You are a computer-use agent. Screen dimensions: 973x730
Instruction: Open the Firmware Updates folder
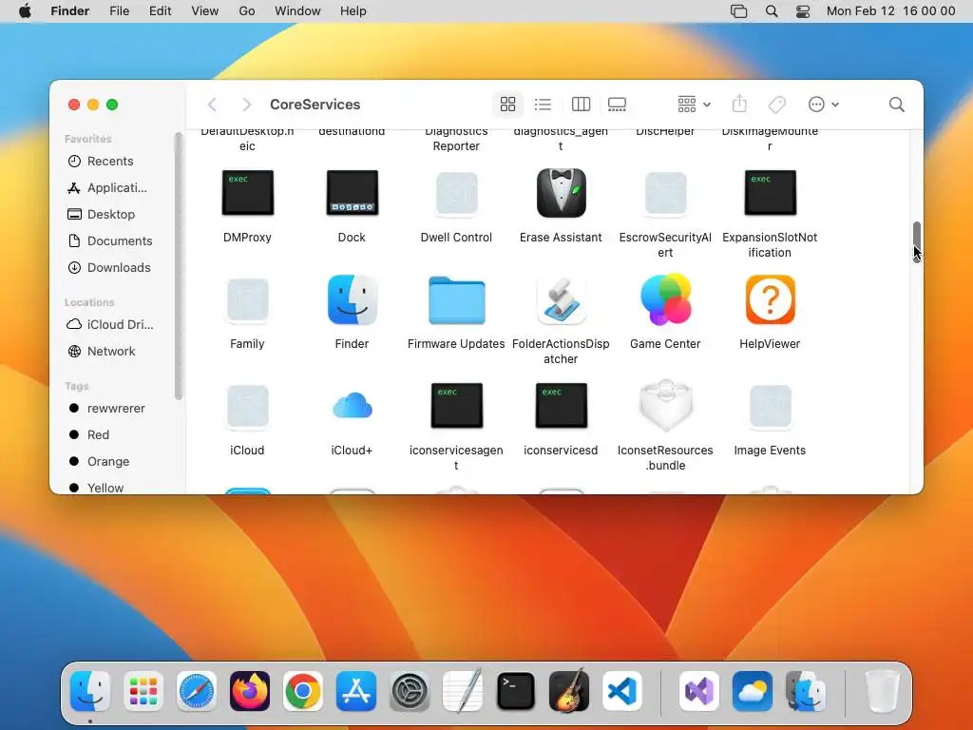(456, 300)
